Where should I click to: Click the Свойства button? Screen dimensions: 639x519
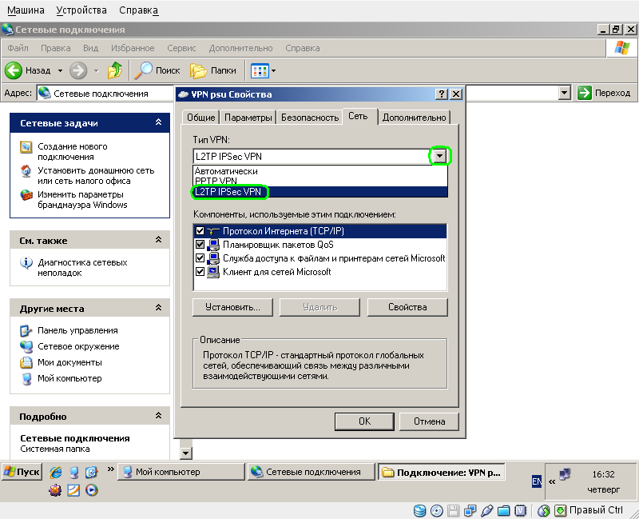(x=407, y=307)
